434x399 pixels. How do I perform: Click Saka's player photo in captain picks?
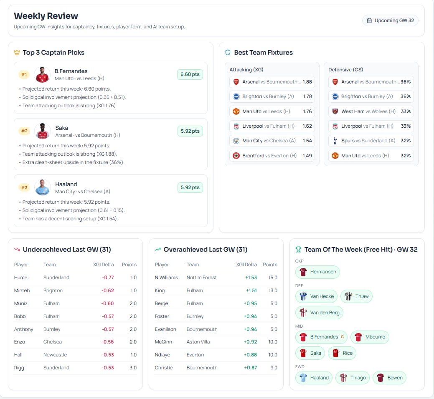(x=42, y=131)
